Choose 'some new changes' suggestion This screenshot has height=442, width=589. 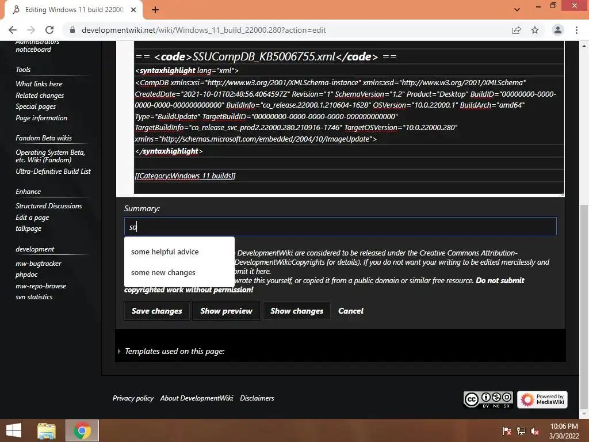pyautogui.click(x=179, y=272)
